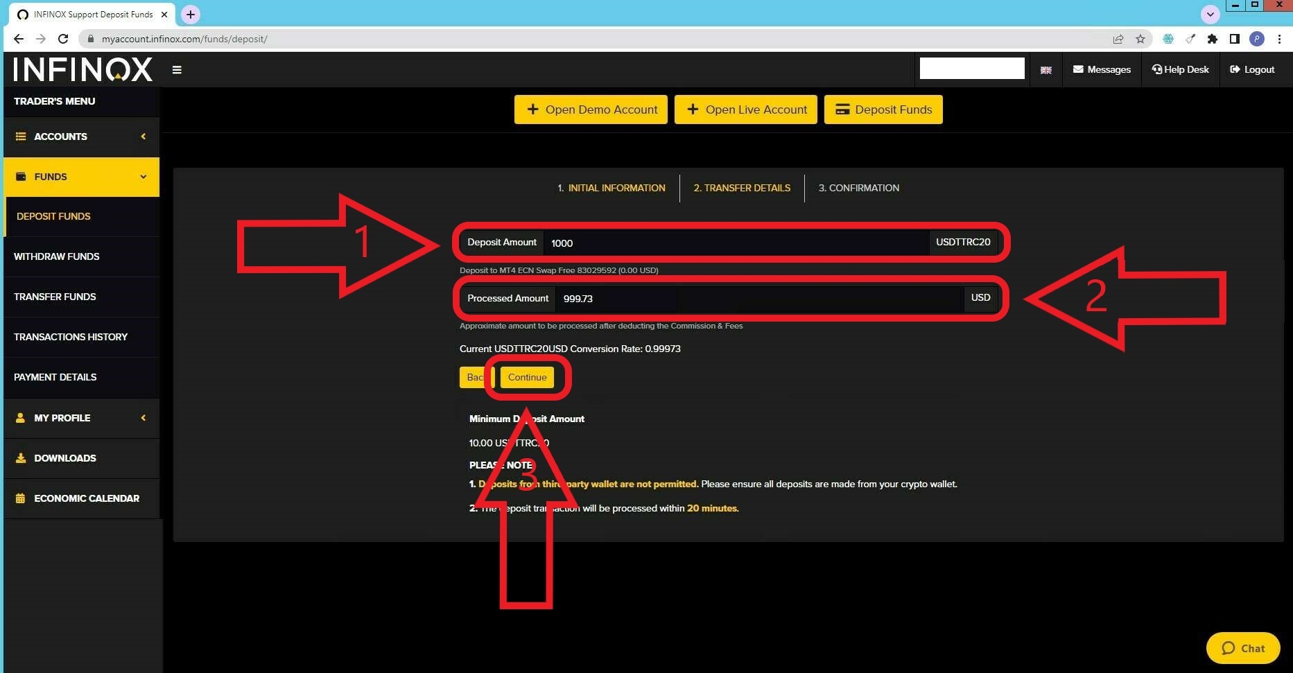This screenshot has width=1293, height=673.
Task: Click the INFINOX logo
Action: coord(83,69)
